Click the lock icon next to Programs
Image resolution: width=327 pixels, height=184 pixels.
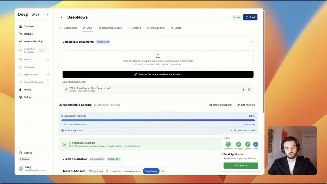(x=48, y=67)
